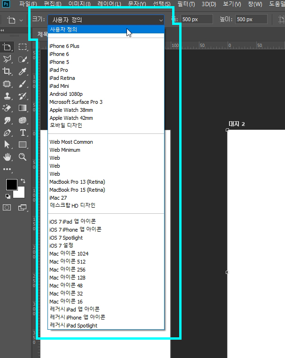Viewport: 285px width, 358px height.
Task: Choose 레거시 iPad Spotlight preset
Action: click(x=106, y=326)
